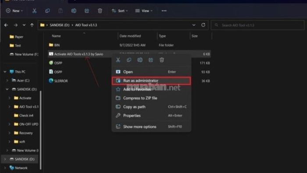Click SANDISK (D:) in the address bar
The image size is (307, 173).
click(60, 25)
